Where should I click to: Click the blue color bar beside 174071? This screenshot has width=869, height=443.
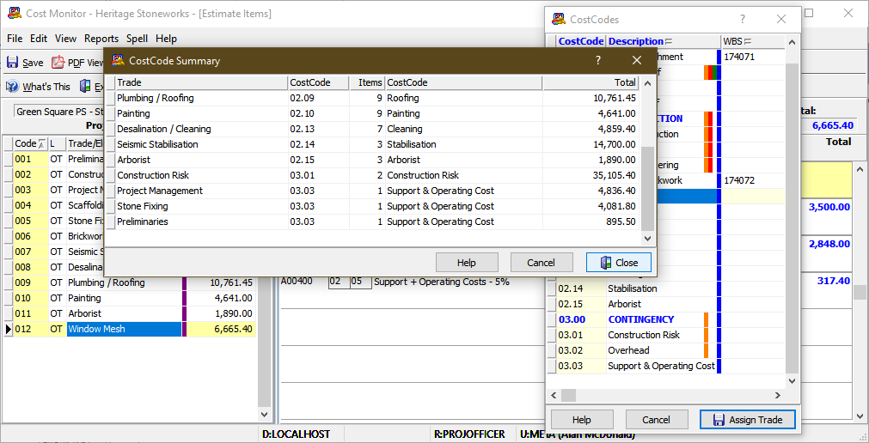pos(719,57)
